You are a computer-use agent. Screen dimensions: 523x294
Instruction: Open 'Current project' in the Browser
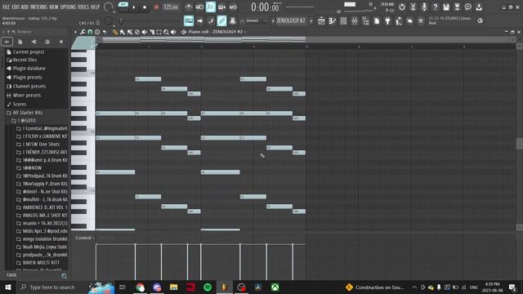pos(25,52)
